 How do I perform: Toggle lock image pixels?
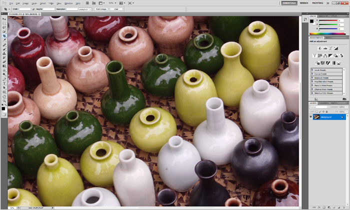(320, 111)
